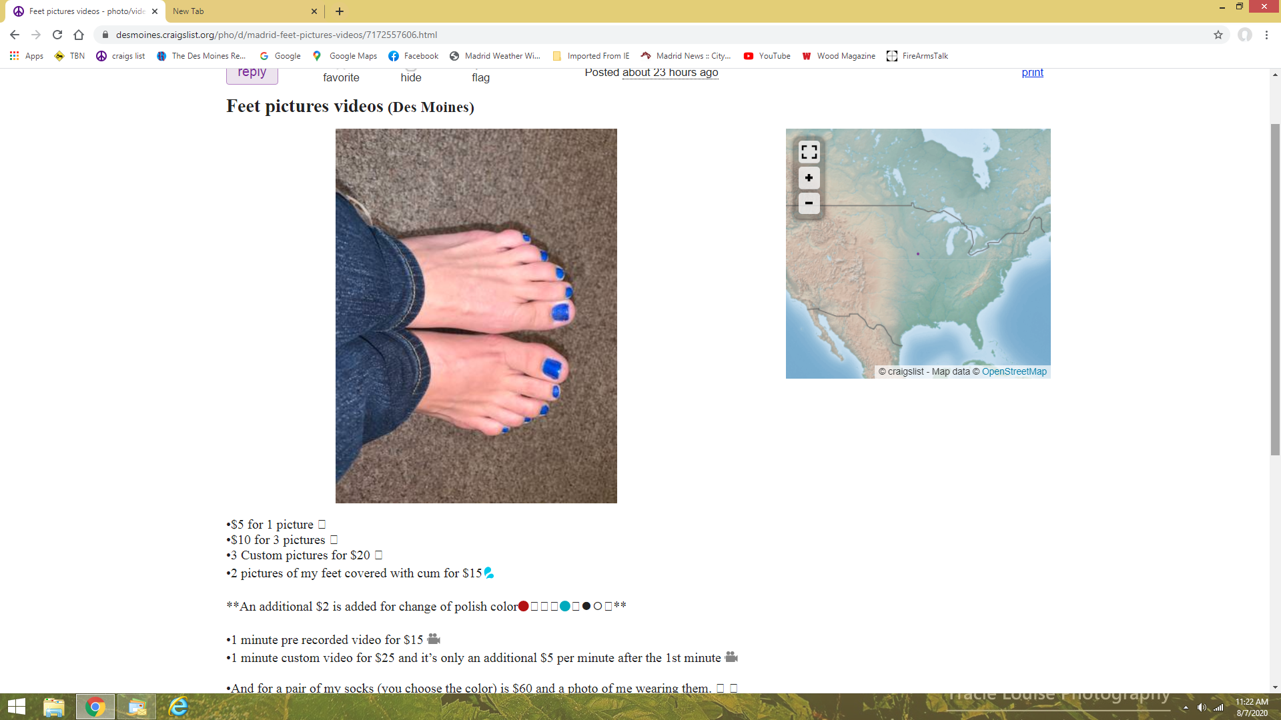Open a new browser tab
This screenshot has width=1281, height=720.
(340, 11)
